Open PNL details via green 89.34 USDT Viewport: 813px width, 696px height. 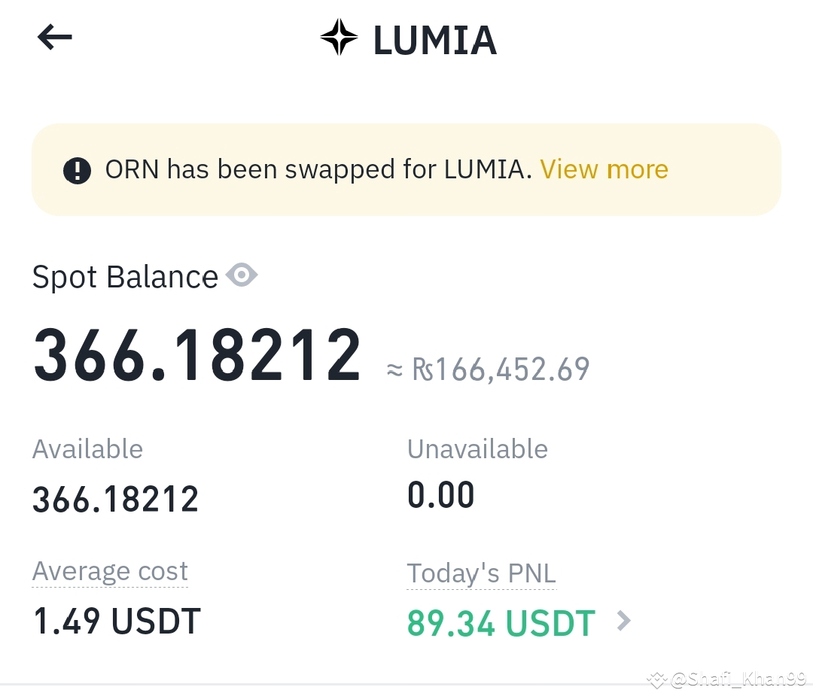tap(501, 622)
